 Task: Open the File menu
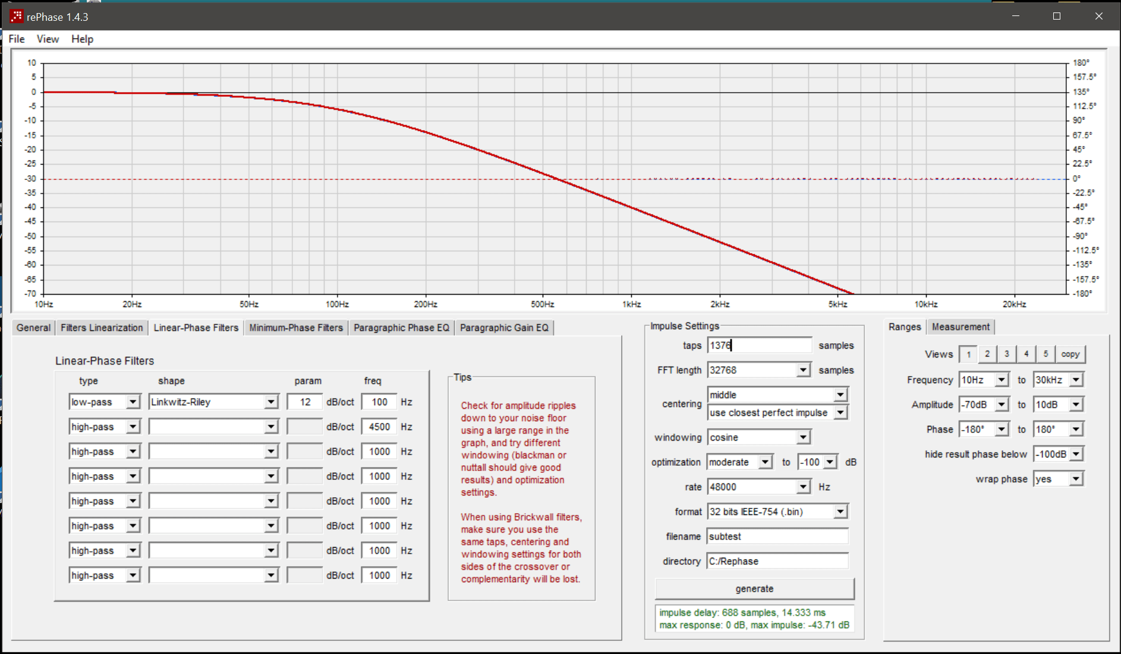point(17,39)
